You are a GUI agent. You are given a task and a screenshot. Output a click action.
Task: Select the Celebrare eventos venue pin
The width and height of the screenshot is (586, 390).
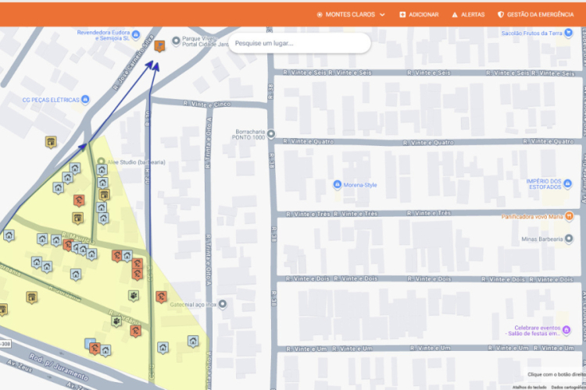pos(566,330)
